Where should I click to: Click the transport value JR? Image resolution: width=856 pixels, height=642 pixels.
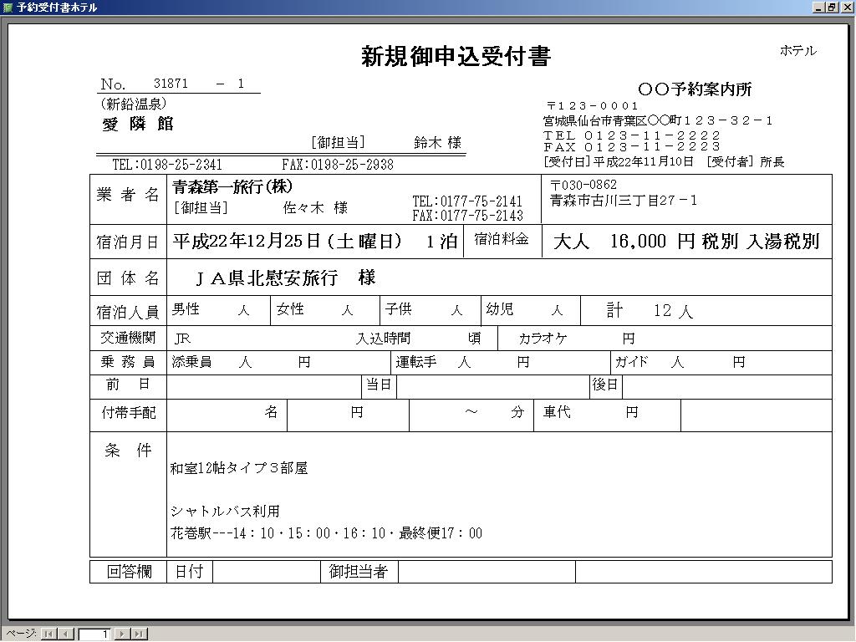coord(182,339)
